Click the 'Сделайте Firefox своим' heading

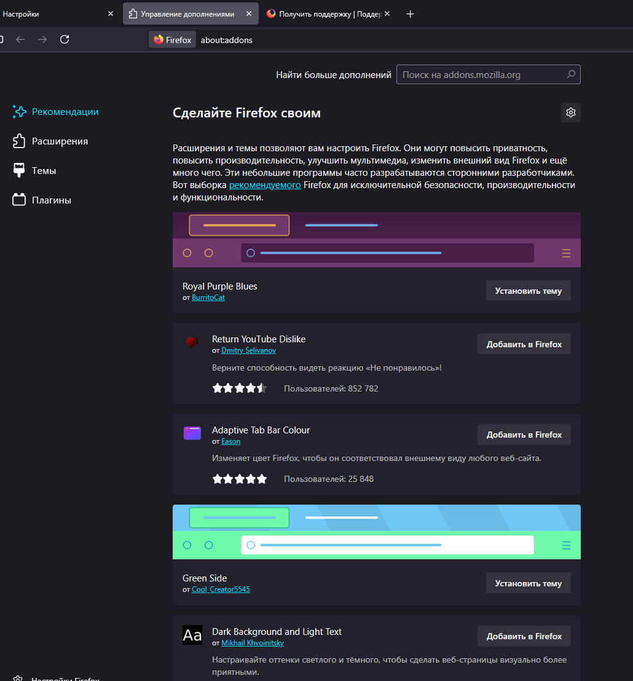(x=246, y=113)
